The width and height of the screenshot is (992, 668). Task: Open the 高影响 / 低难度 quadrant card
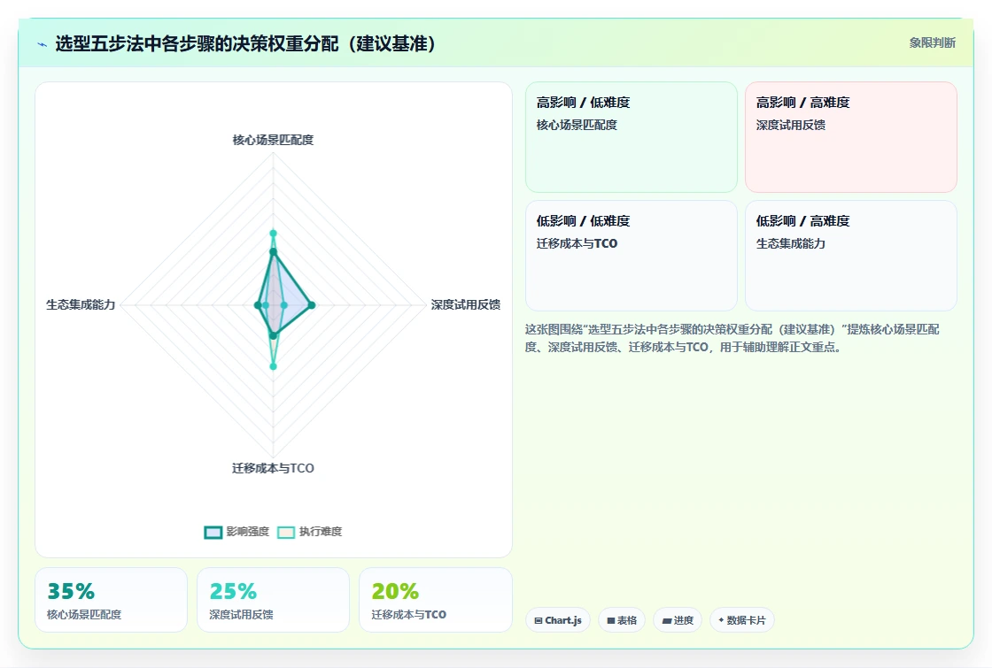[x=632, y=136]
